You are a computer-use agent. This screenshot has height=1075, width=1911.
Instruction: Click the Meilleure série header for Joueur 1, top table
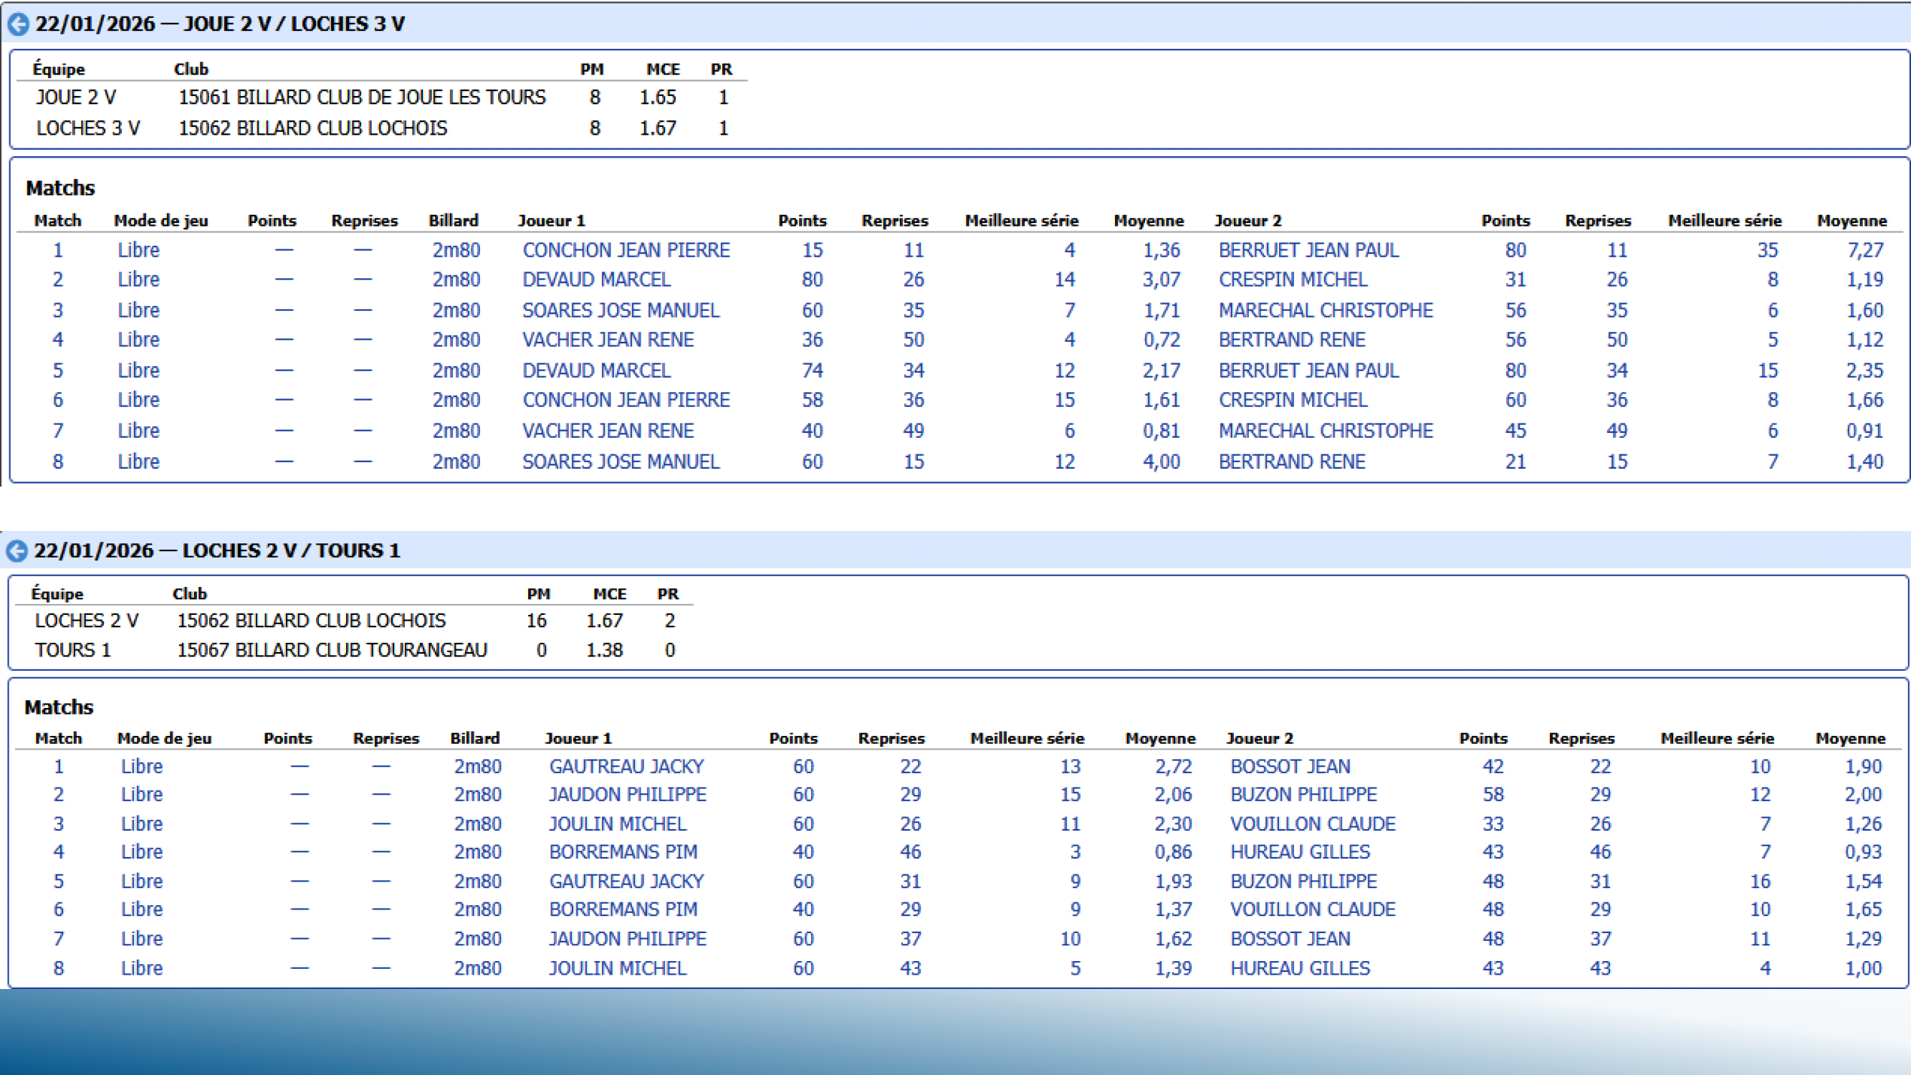pyautogui.click(x=1021, y=221)
